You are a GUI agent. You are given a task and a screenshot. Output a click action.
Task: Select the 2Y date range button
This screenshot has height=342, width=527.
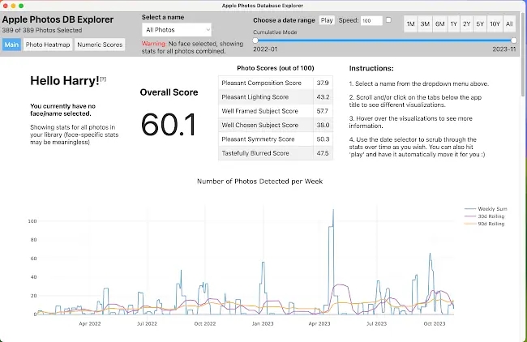click(466, 24)
